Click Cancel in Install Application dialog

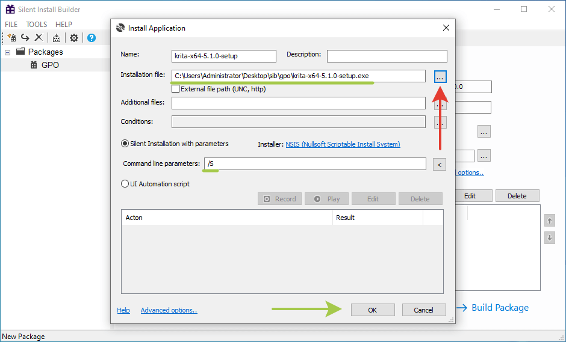click(x=424, y=310)
